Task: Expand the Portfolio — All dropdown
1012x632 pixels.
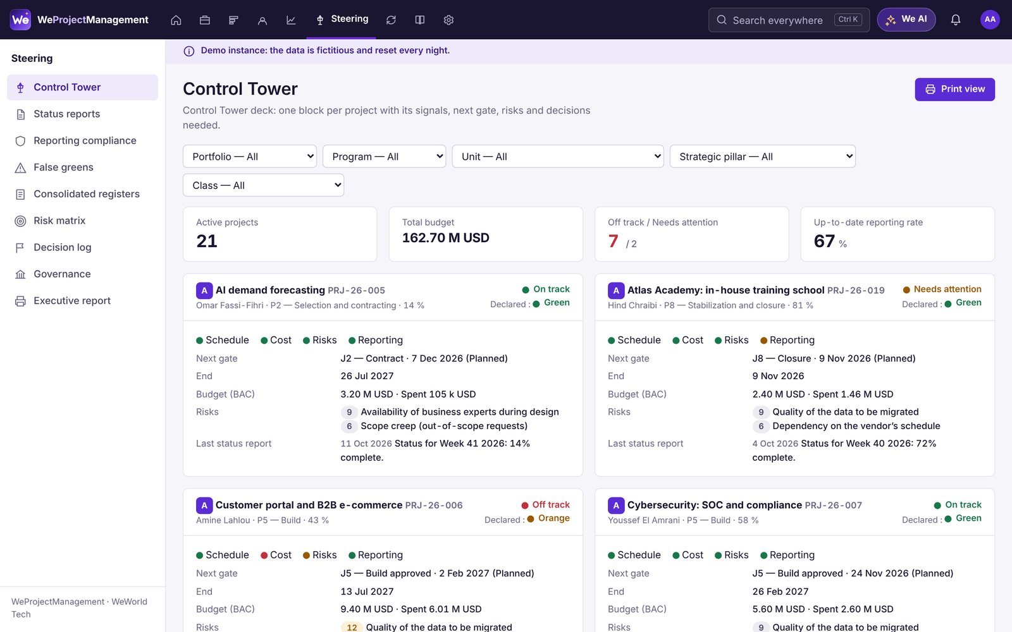Action: coord(250,156)
